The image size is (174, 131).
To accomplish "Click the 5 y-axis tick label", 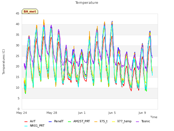I will point(18,99).
